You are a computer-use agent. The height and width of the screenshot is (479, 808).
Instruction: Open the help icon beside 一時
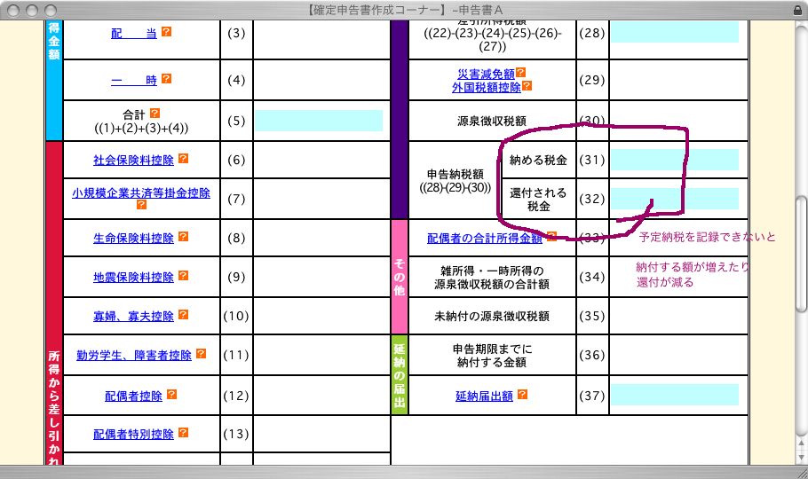point(166,80)
